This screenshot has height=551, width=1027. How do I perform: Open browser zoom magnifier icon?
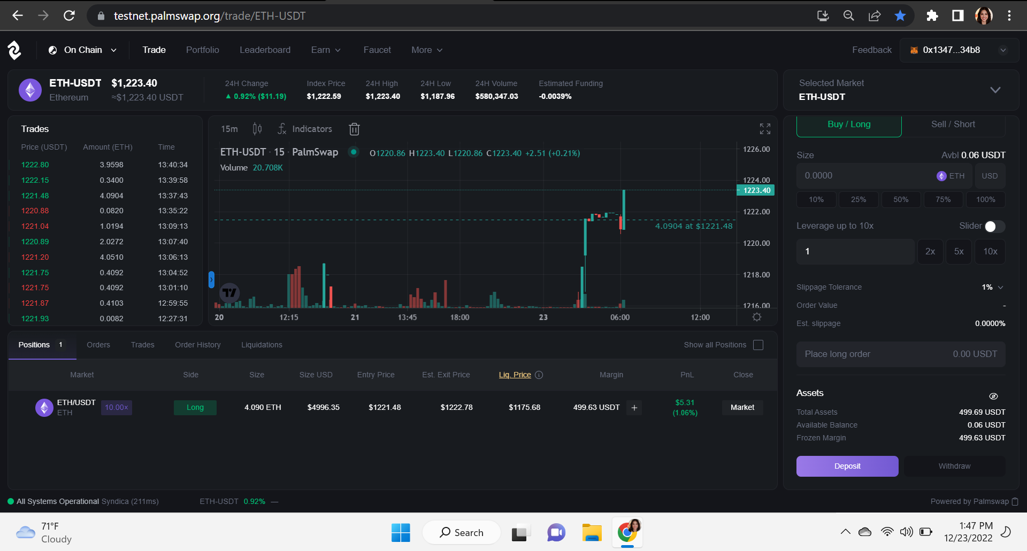[x=849, y=15]
